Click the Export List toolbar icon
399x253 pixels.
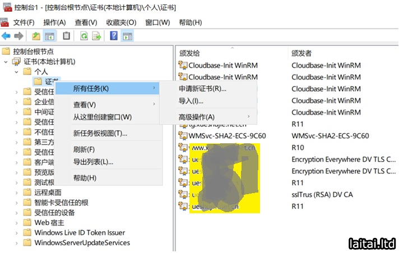pos(96,36)
